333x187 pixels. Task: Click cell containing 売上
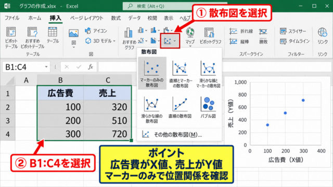point(108,93)
